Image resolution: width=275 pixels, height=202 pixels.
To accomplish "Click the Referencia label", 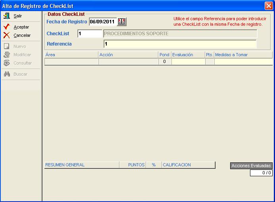I will coord(59,44).
